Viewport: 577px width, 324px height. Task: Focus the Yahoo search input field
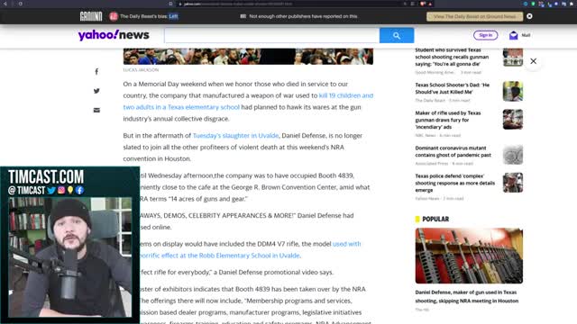coord(272,35)
